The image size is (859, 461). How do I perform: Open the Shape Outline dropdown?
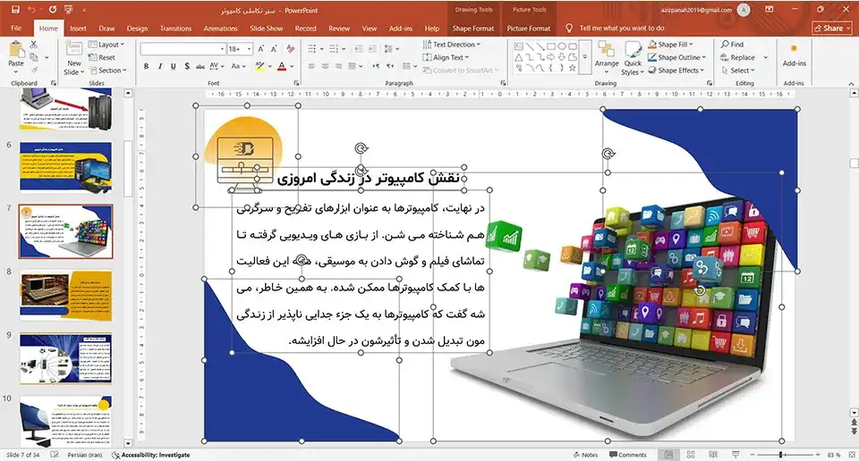tap(677, 57)
